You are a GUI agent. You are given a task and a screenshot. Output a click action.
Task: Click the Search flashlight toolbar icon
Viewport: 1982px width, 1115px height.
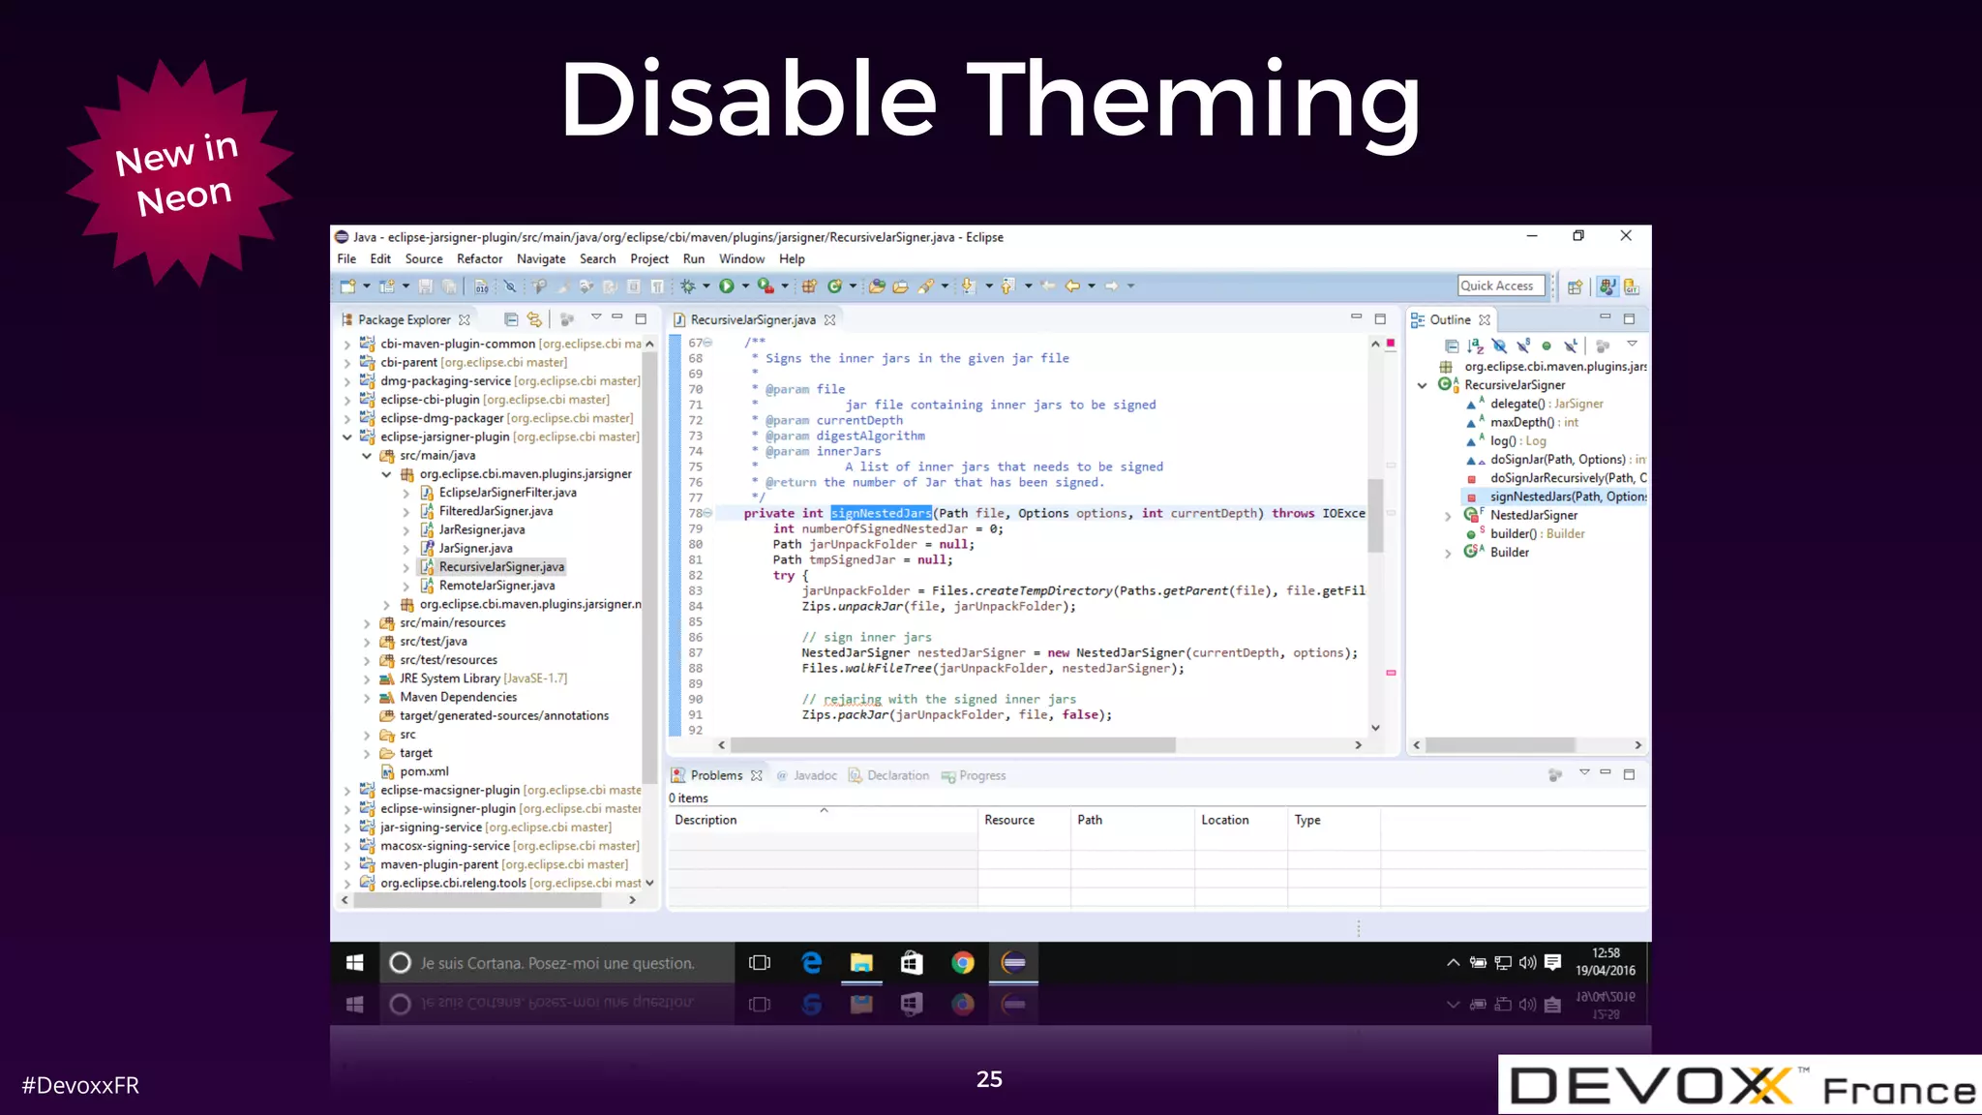[926, 286]
